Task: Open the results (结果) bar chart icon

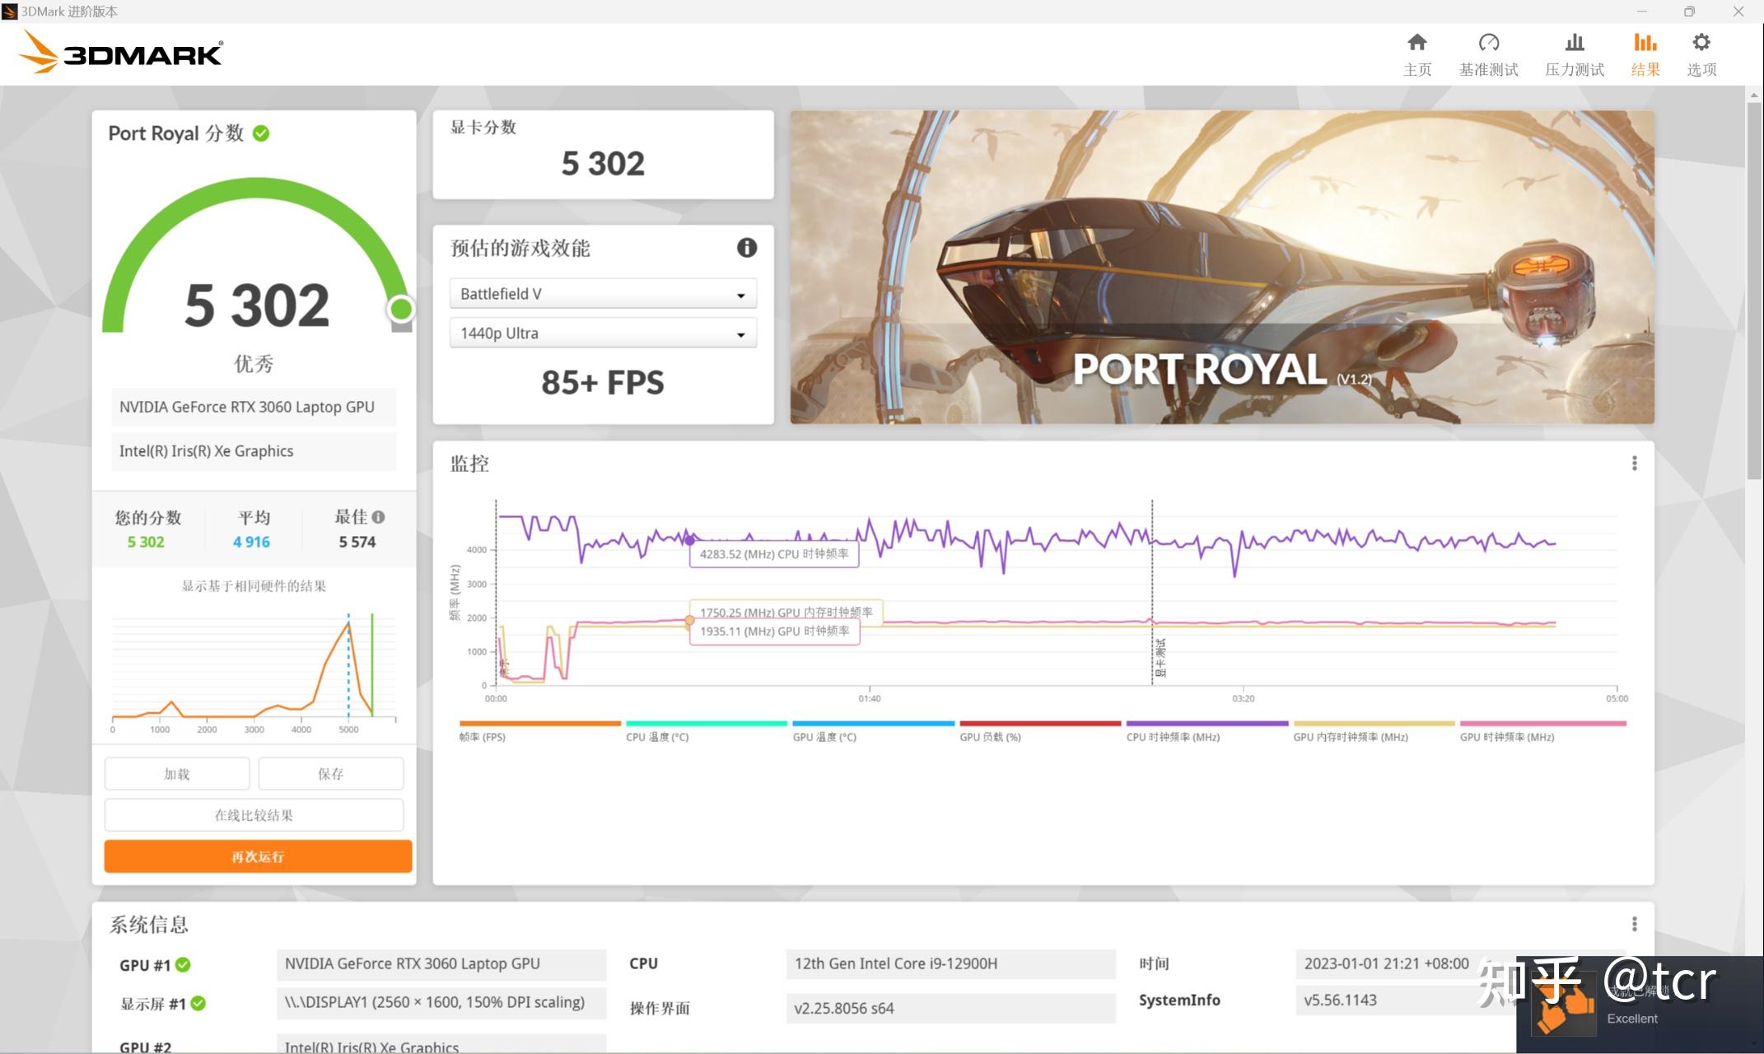Action: pyautogui.click(x=1645, y=43)
